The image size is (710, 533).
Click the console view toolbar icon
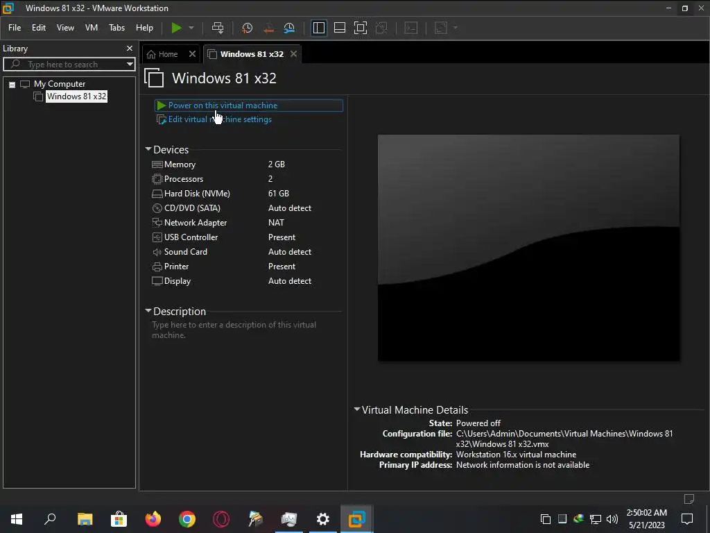tap(410, 28)
